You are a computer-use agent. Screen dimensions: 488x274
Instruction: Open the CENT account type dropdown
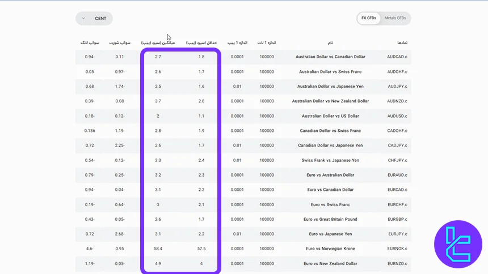94,18
